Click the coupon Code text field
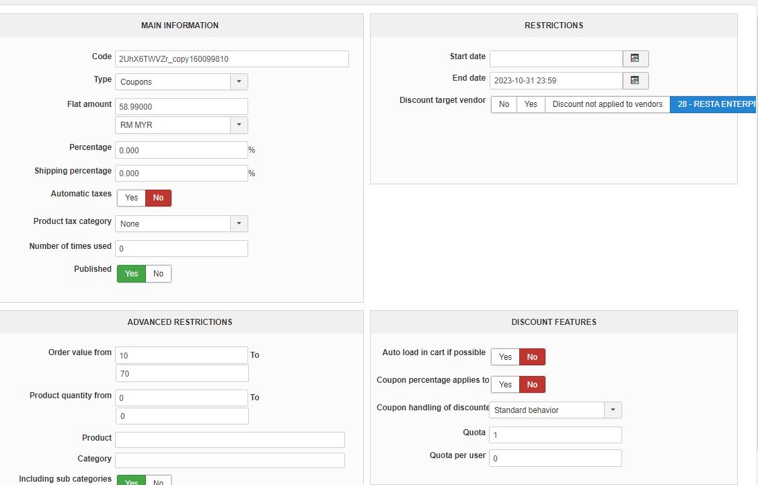The width and height of the screenshot is (758, 485). tap(232, 59)
